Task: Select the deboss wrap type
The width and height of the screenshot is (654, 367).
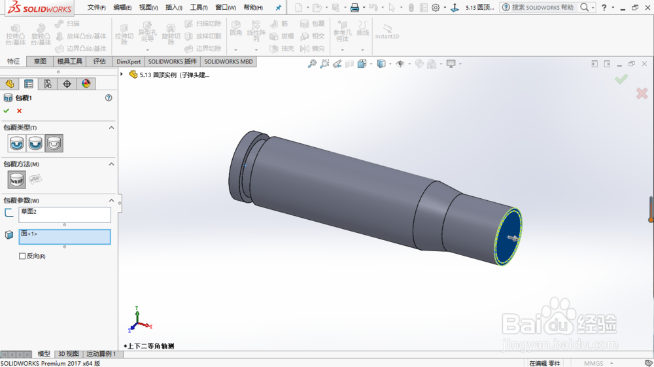Action: pyautogui.click(x=35, y=143)
